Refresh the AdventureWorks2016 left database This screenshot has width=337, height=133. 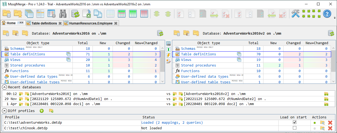[160, 33]
